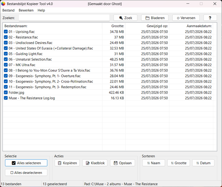This screenshot has width=222, height=187.
Task: Click size value 422.46 KB
Action: (116, 93)
